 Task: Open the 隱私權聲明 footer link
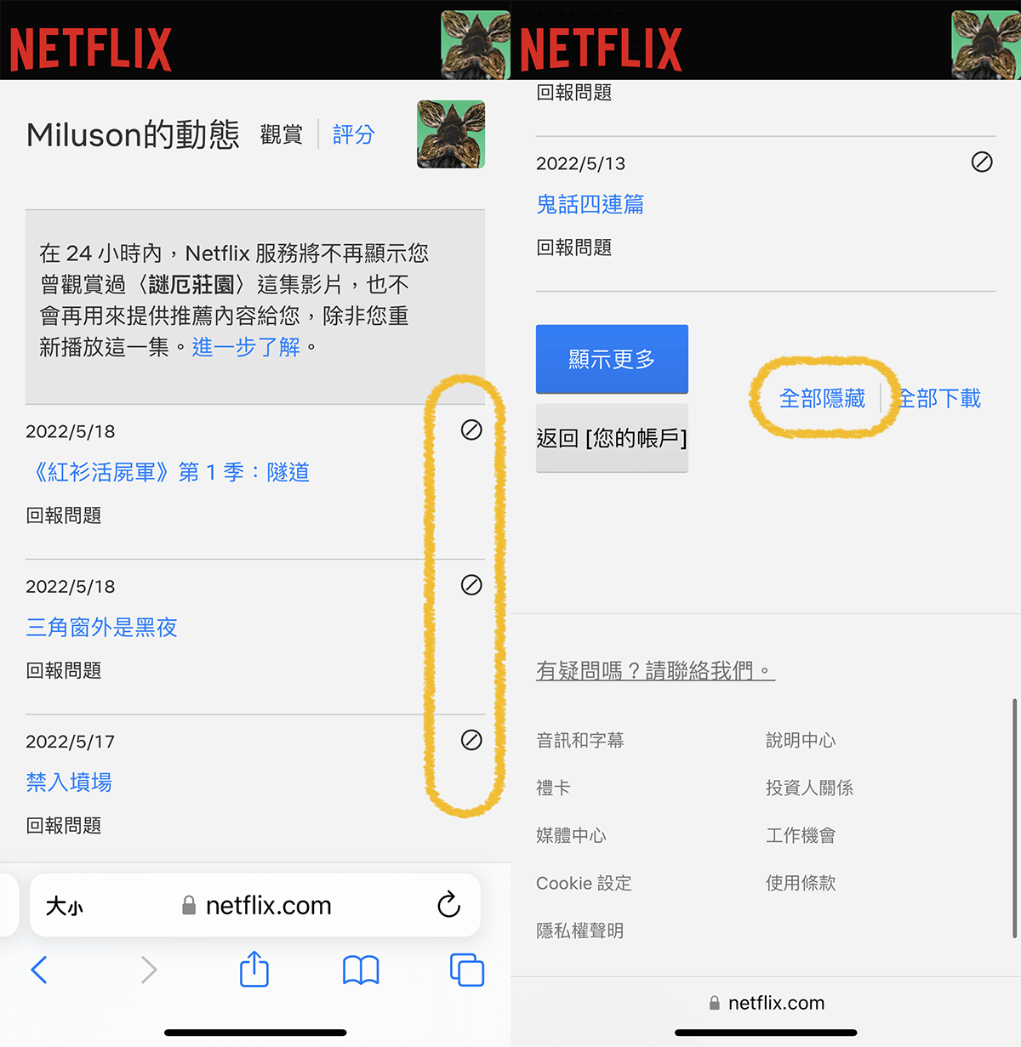pos(580,930)
